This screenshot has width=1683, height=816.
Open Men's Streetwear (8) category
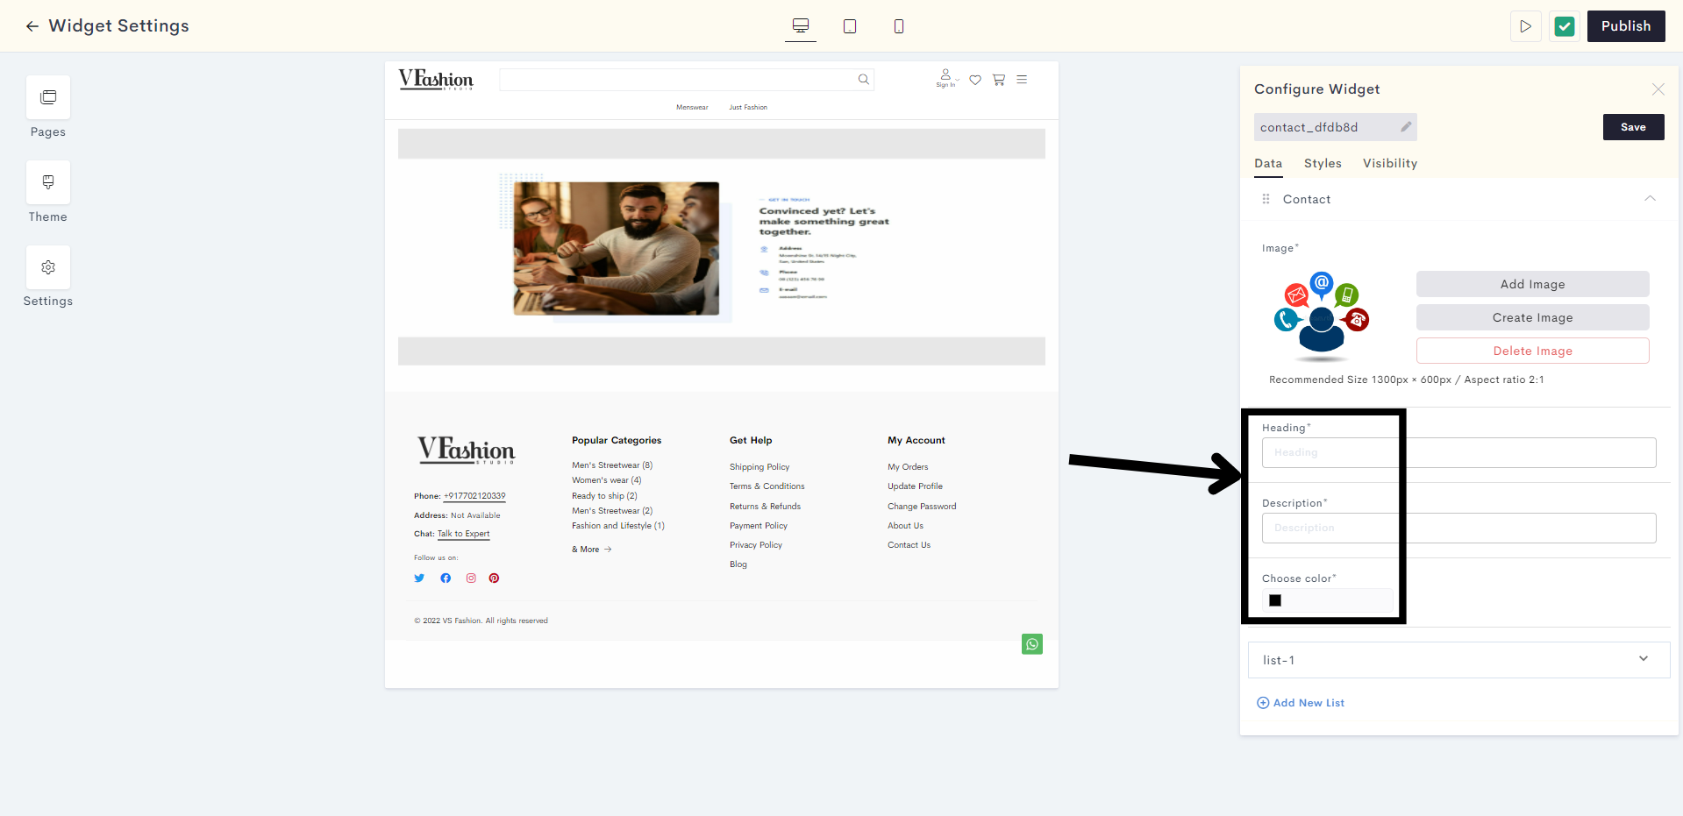(x=612, y=465)
